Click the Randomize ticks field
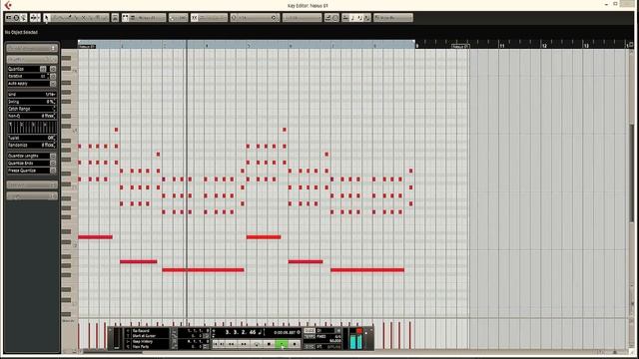The image size is (639, 359). tap(32, 146)
